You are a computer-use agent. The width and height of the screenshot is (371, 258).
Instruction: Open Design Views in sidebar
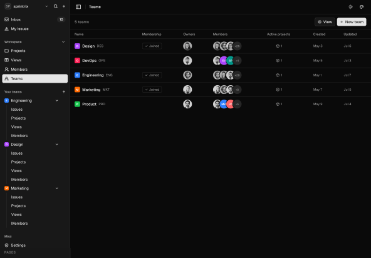pos(16,170)
